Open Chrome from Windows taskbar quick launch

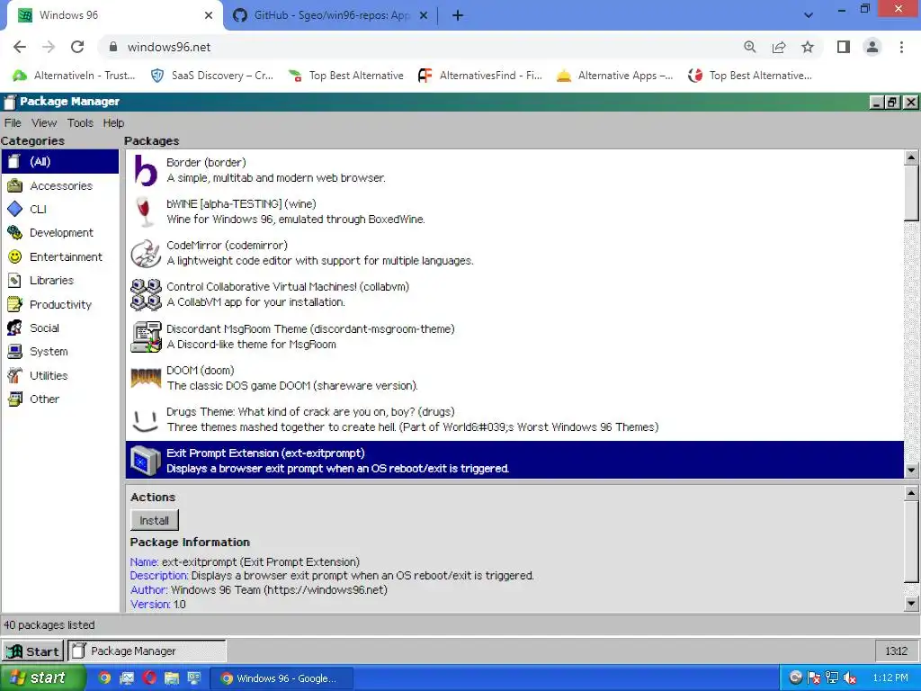[x=104, y=678]
